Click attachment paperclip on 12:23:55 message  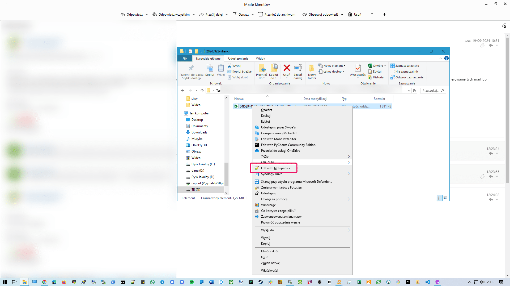pyautogui.click(x=482, y=176)
